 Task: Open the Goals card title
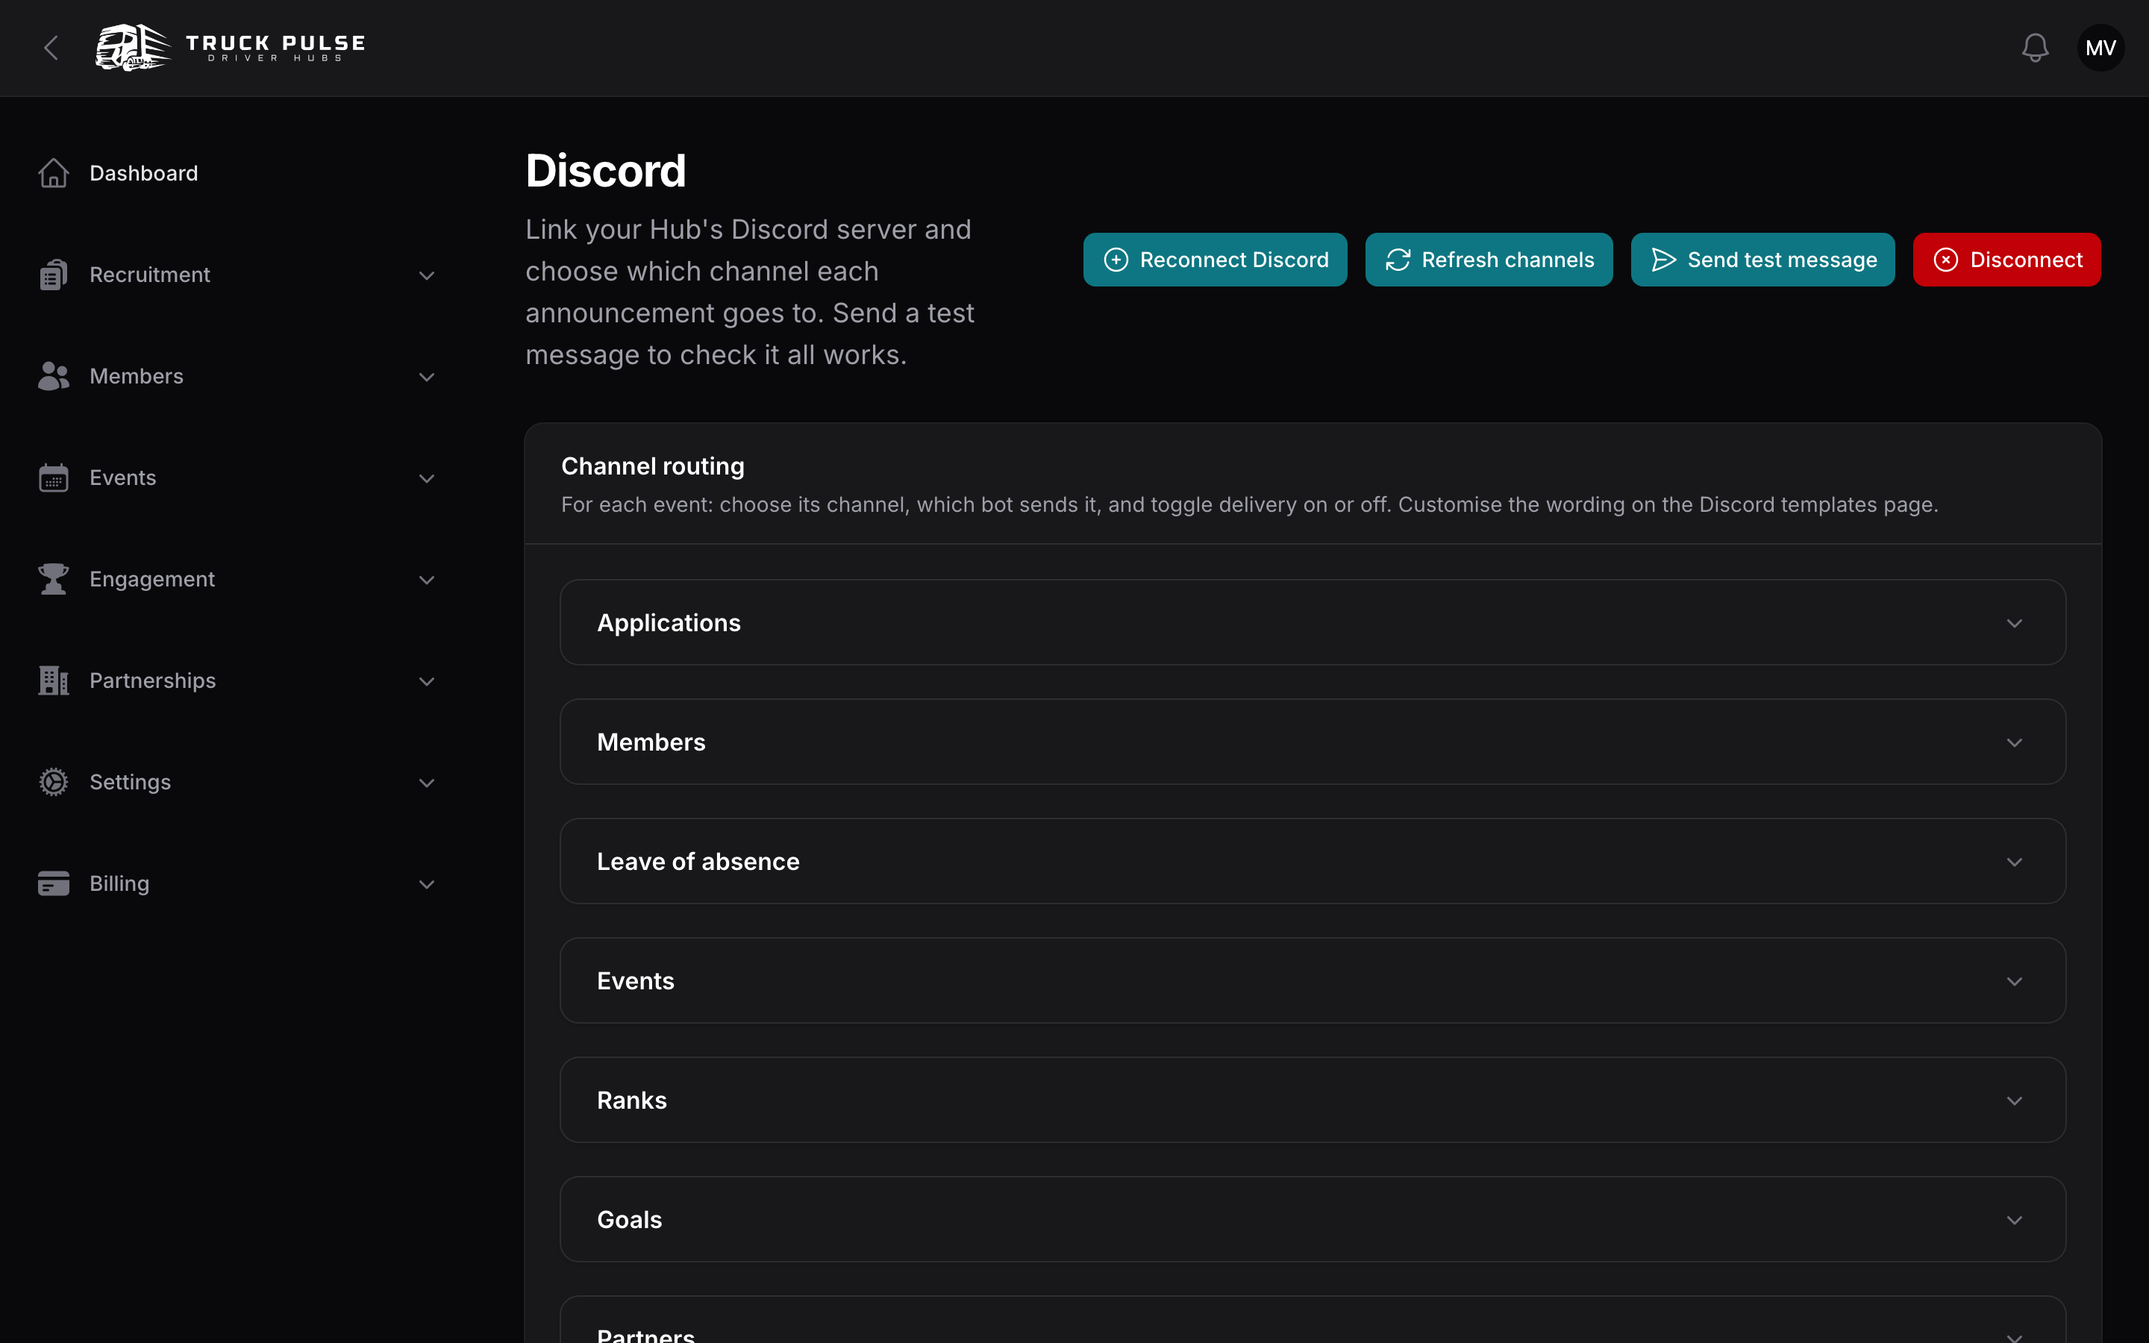coord(630,1220)
